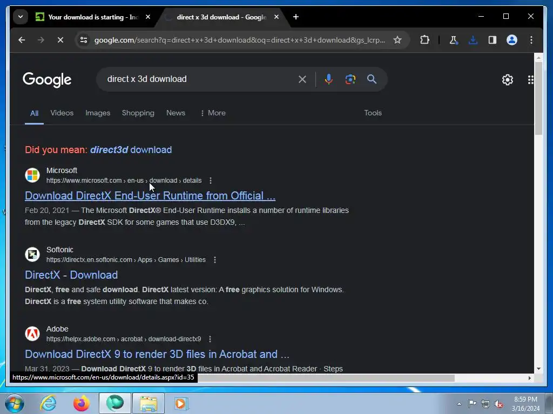553x414 pixels.
Task: Close the 'Your download is starting' tab
Action: coord(148,17)
